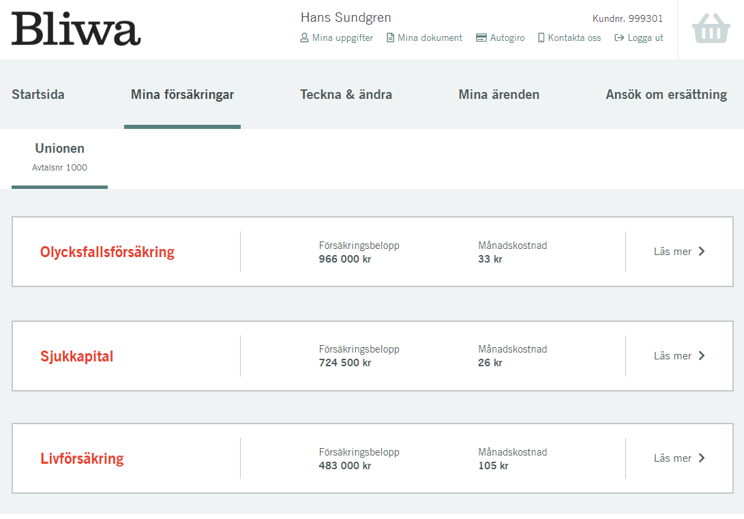Expand Livförsäkring via its chevron arrow
This screenshot has width=744, height=519.
pos(702,458)
